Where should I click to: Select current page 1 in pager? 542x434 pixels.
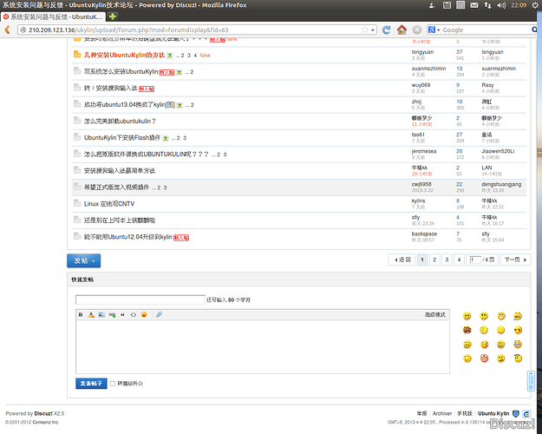pyautogui.click(x=422, y=260)
